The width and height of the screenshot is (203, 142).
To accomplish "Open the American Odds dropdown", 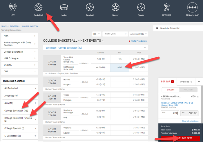I will tap(138, 34).
